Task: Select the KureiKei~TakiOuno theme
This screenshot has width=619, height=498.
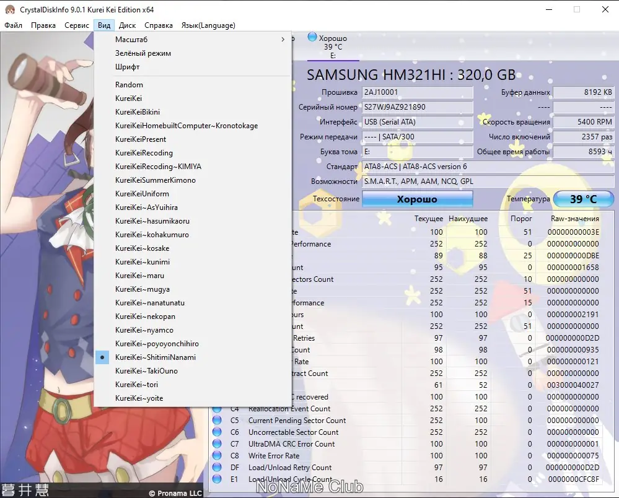Action: [193, 371]
